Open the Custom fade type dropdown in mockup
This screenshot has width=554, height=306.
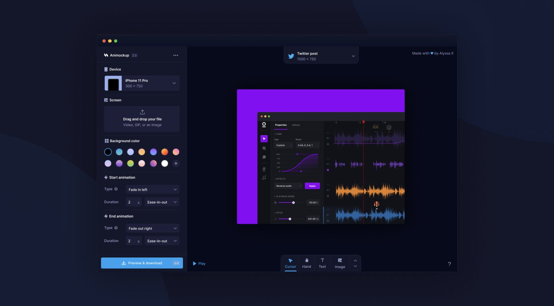pos(283,145)
